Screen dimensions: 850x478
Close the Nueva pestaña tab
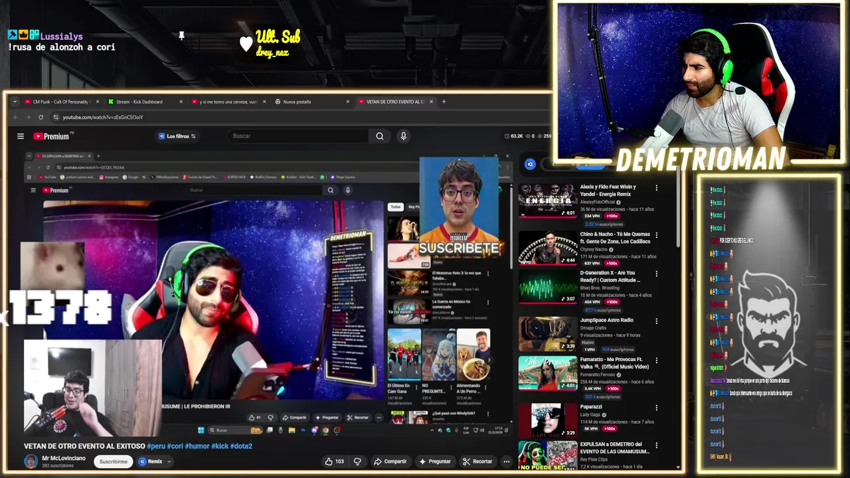pyautogui.click(x=348, y=102)
